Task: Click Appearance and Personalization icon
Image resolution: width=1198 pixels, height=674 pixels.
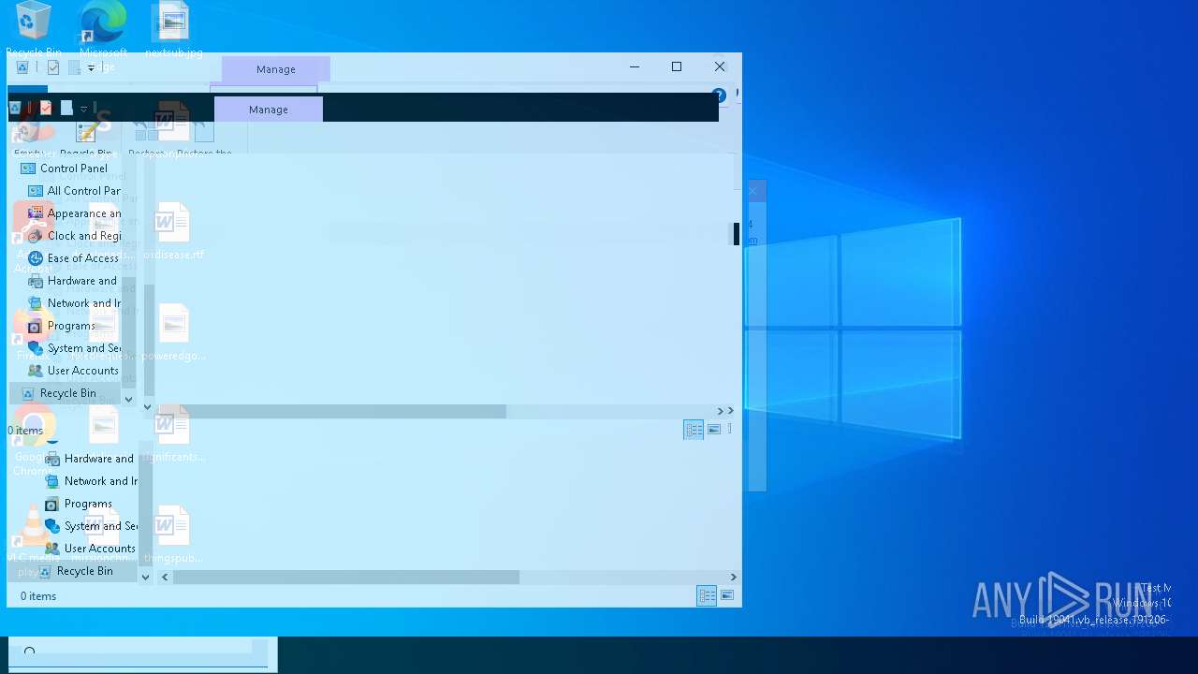Action: pos(36,213)
